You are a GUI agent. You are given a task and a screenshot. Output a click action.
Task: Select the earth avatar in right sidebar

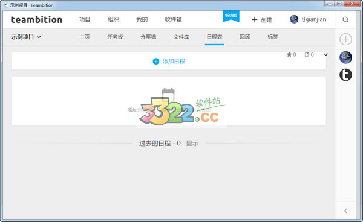tap(345, 57)
